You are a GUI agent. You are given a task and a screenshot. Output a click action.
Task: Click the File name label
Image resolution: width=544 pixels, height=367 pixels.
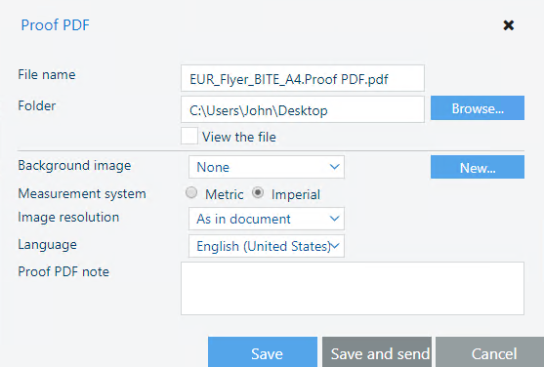(47, 74)
